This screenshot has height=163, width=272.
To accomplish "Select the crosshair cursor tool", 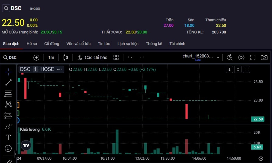I will [8, 72].
